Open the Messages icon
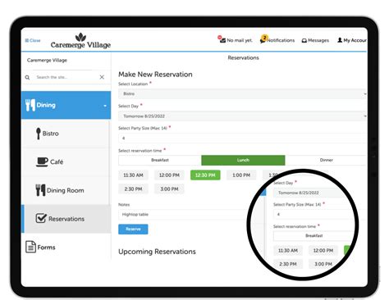Screen dimensions: 389x300 [x=304, y=40]
